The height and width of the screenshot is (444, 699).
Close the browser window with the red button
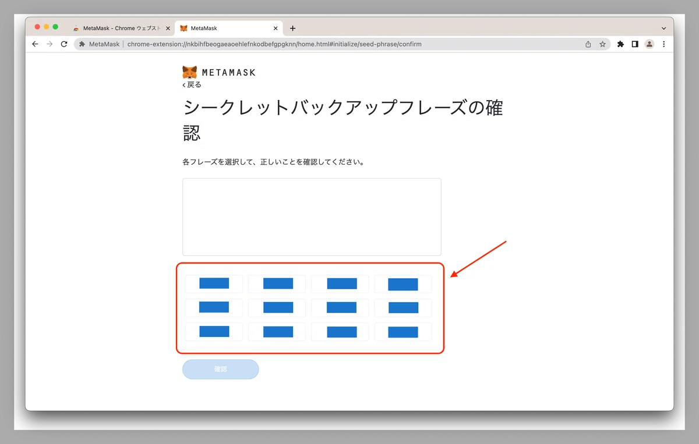pyautogui.click(x=37, y=27)
